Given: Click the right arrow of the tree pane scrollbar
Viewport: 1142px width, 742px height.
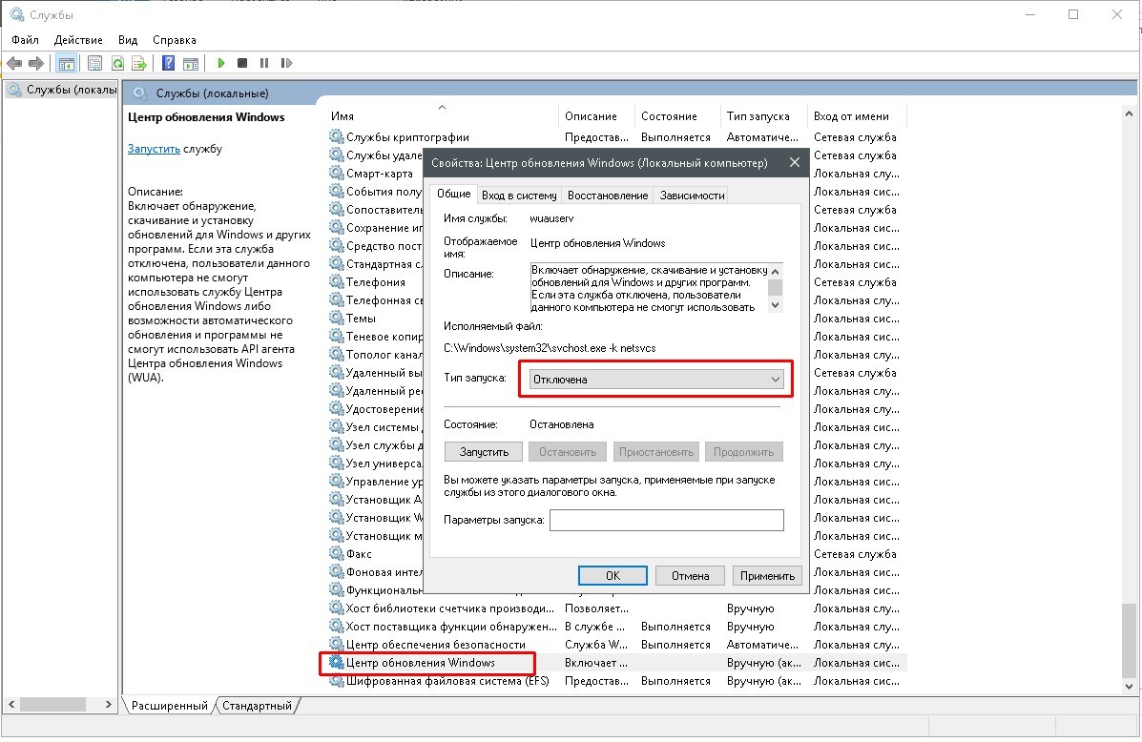Looking at the screenshot, I should [x=109, y=705].
